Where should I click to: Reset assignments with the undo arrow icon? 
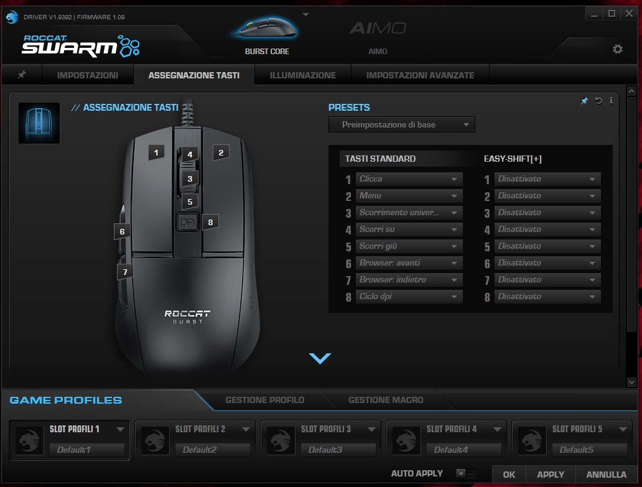(598, 100)
